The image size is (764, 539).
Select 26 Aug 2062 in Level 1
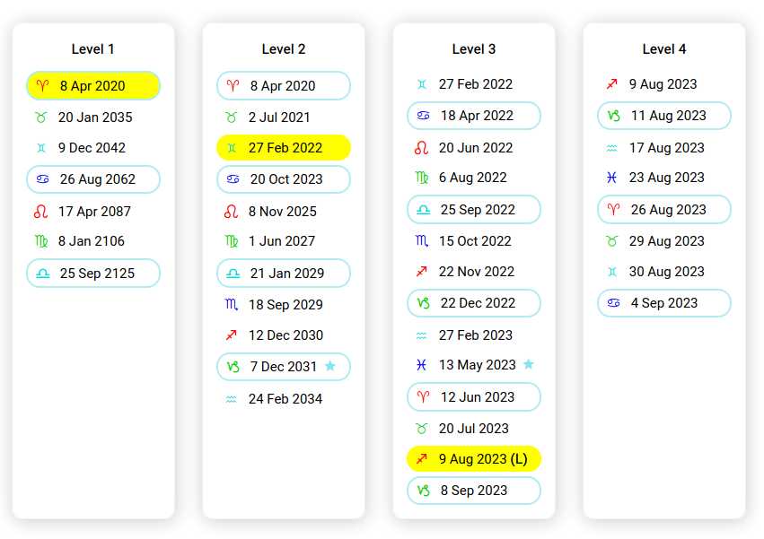(93, 179)
